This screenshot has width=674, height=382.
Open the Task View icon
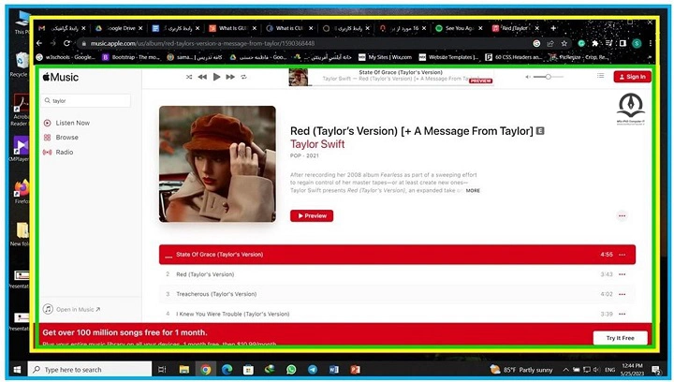pos(162,370)
